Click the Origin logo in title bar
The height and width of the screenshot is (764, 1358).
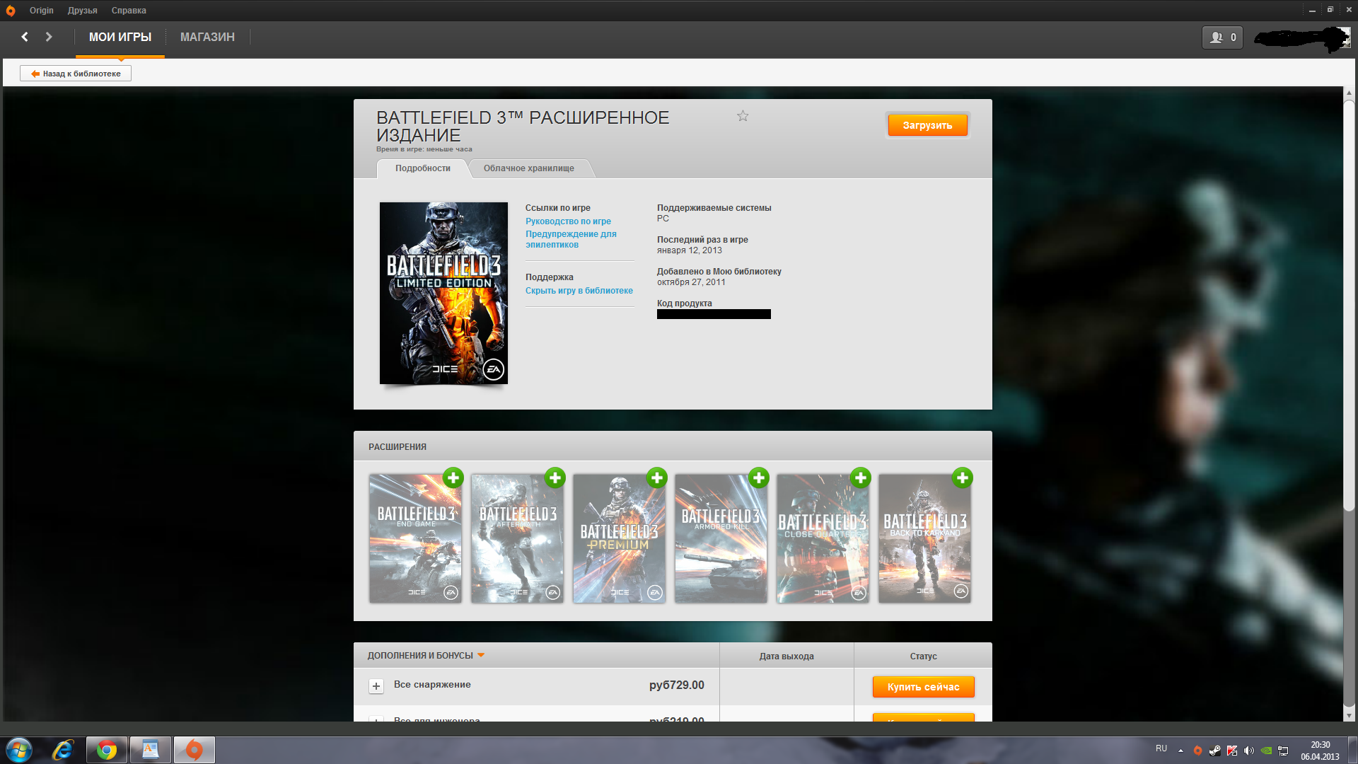coord(11,11)
